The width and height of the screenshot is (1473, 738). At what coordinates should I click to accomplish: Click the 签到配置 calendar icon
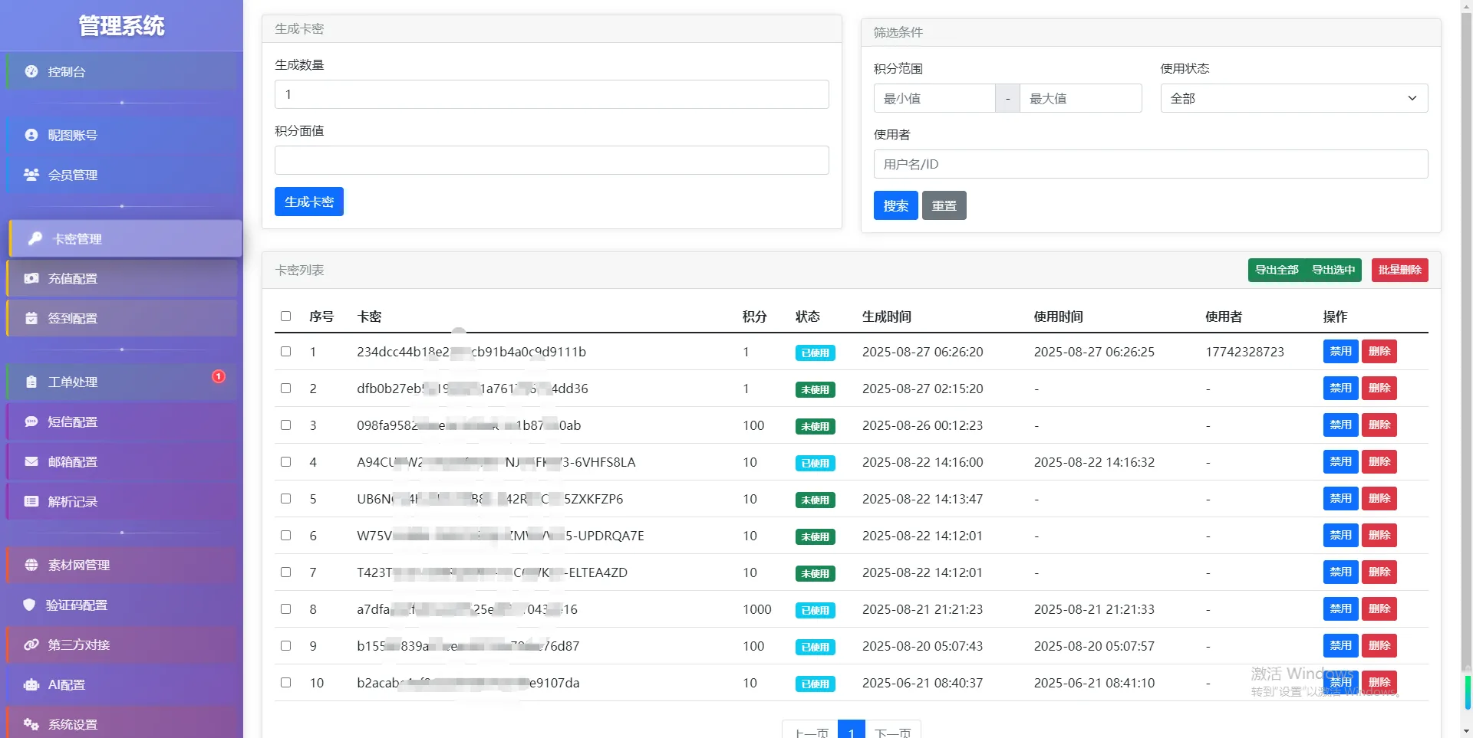(x=31, y=318)
